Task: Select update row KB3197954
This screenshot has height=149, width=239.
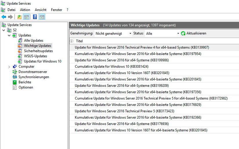Action: tap(154, 54)
